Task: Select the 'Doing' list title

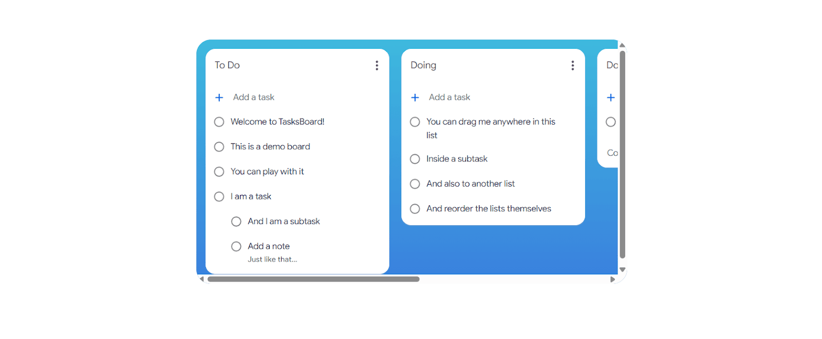Action: (423, 65)
